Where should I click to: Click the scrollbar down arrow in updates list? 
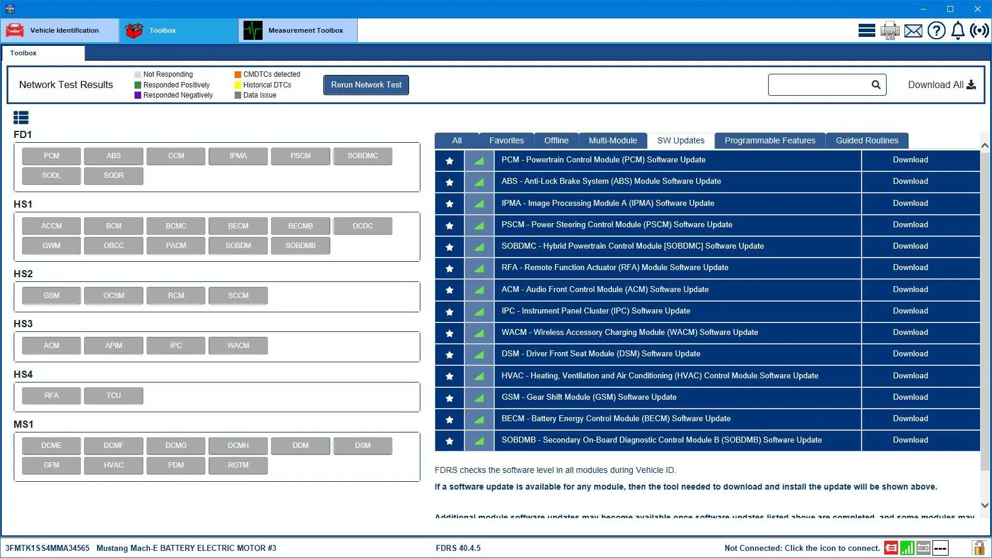click(985, 505)
